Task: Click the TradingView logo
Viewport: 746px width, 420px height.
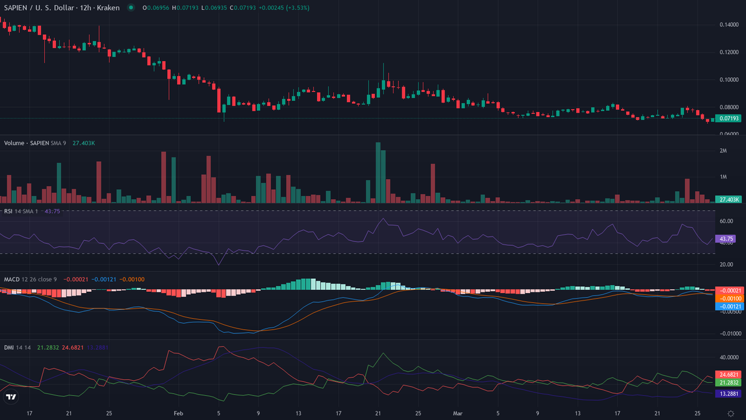Action: tap(11, 397)
